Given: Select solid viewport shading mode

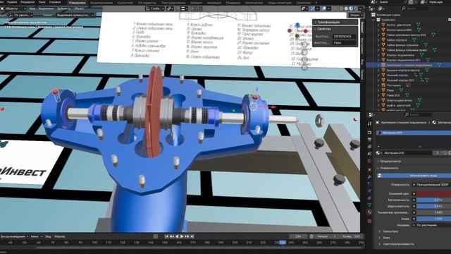Looking at the screenshot, I should [346, 8].
